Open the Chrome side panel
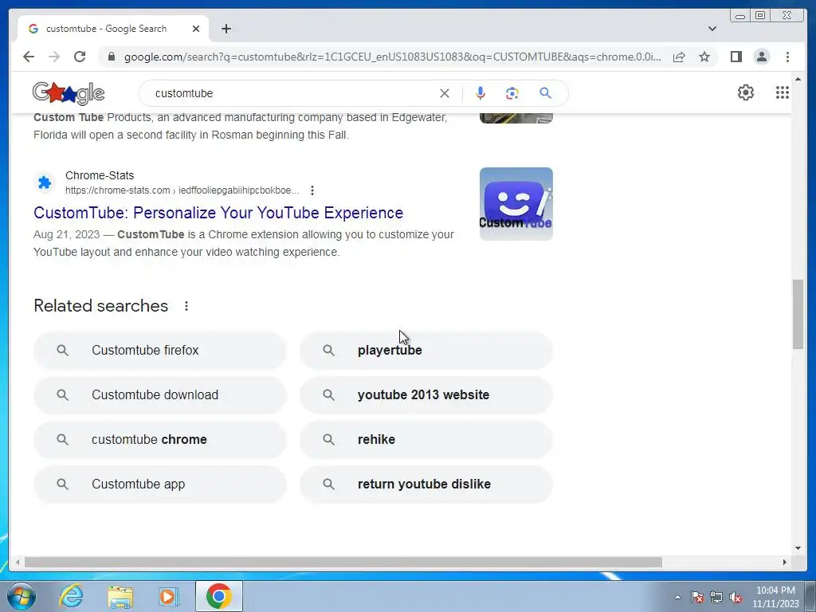This screenshot has width=816, height=612. [x=736, y=57]
